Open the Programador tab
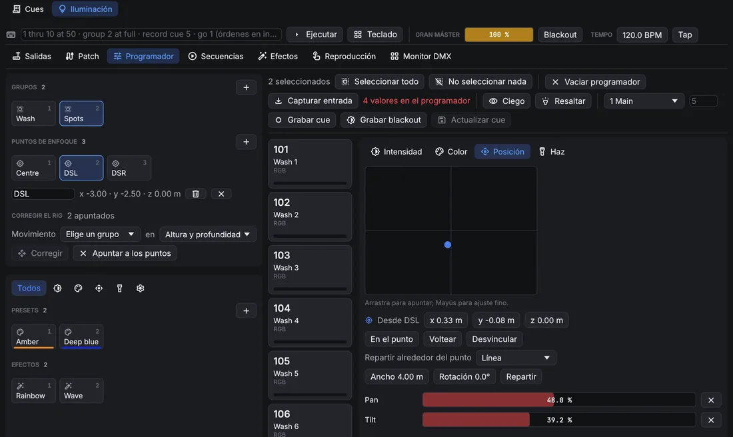This screenshot has height=437, width=733. pos(143,56)
